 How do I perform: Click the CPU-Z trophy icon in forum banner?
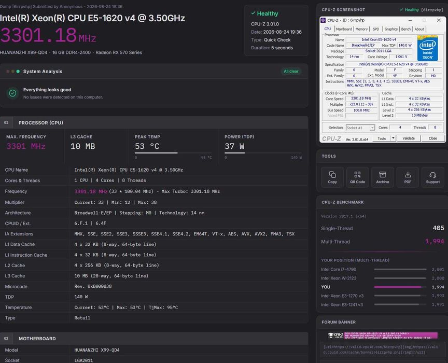click(x=331, y=336)
